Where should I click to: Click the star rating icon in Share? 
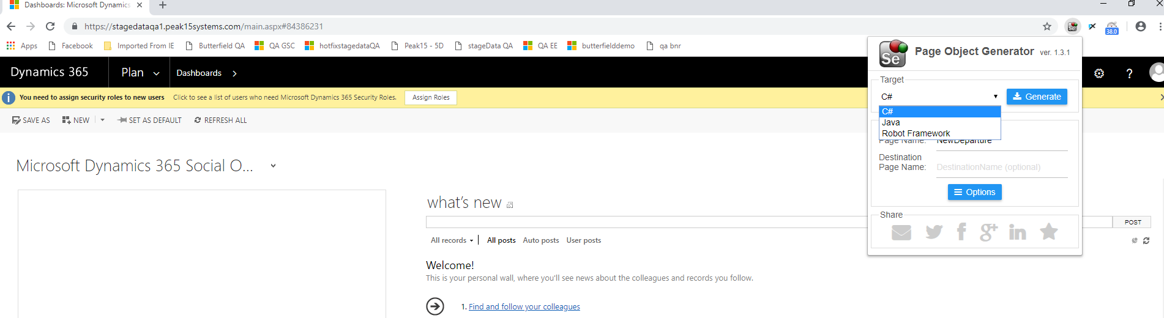point(1049,231)
